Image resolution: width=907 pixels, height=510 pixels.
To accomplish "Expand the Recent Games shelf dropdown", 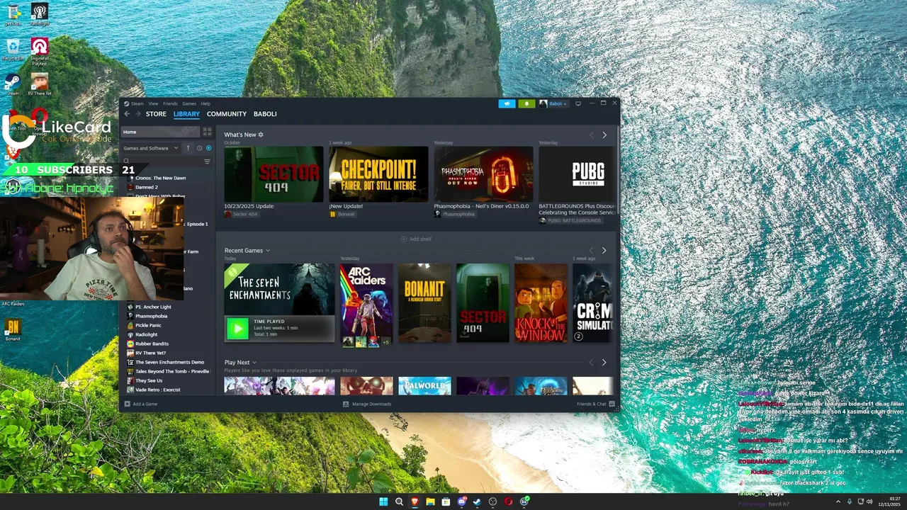I will click(268, 251).
